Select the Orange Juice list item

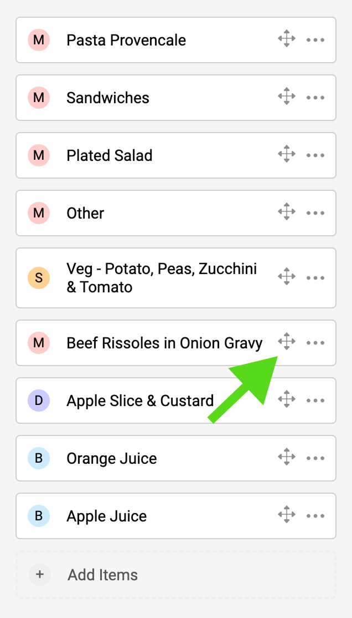tap(112, 458)
